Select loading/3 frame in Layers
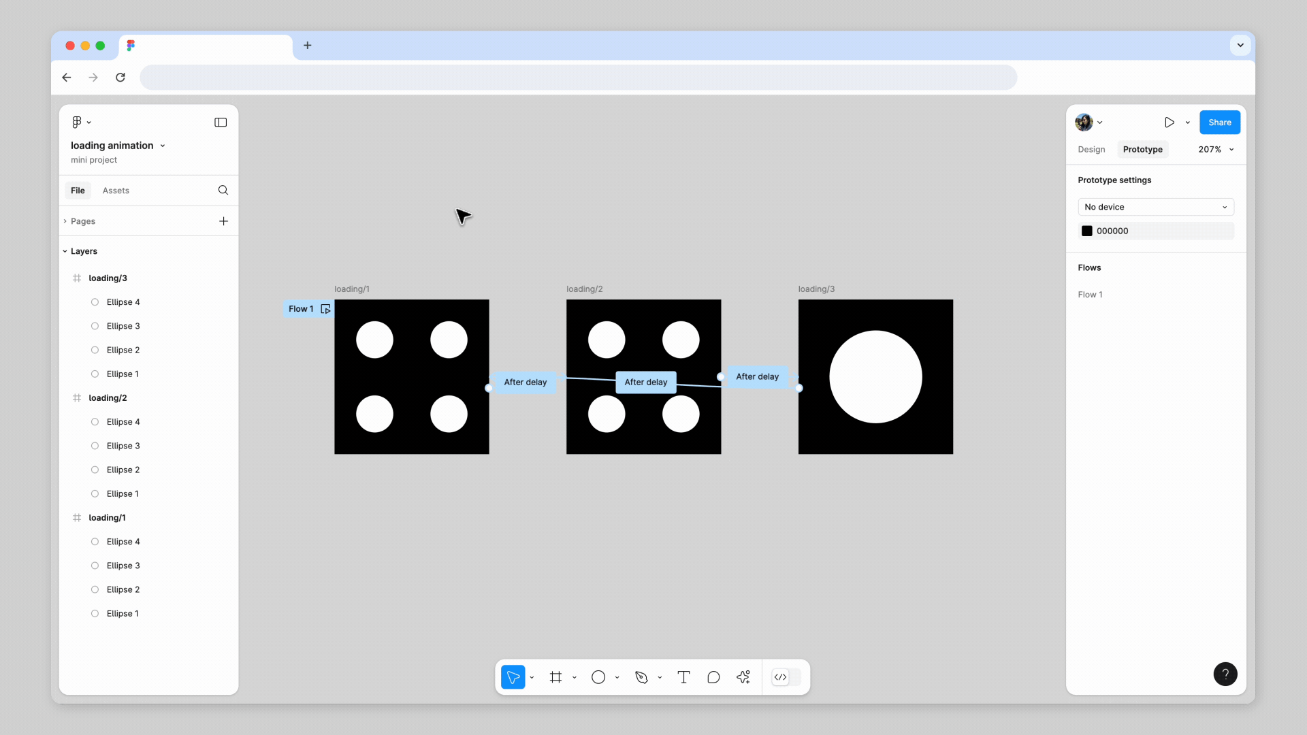Screen dimensions: 1307x735 [x=108, y=278]
